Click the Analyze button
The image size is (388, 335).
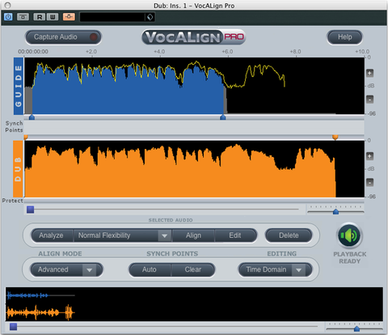(x=51, y=235)
